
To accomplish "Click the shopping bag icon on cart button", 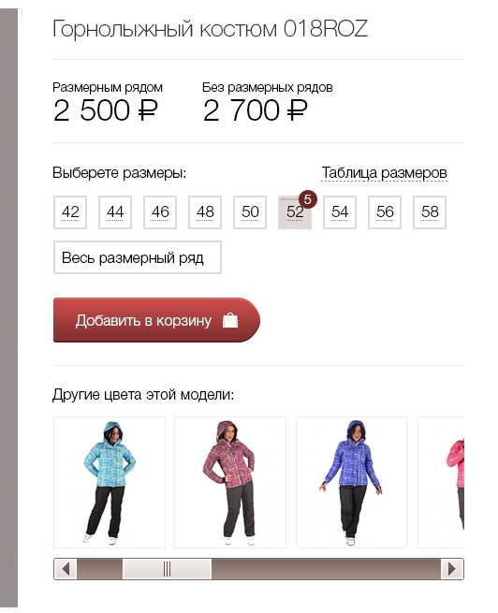I will [230, 320].
